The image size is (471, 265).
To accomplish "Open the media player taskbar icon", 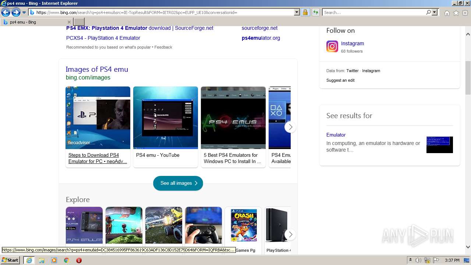I will click(x=54, y=260).
